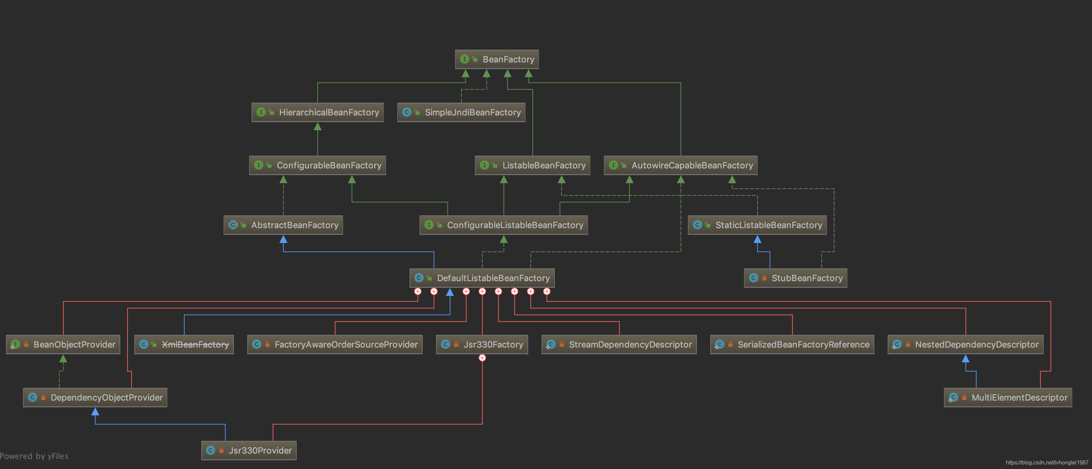
Task: Select the BeanFactory interface node
Action: 497,59
